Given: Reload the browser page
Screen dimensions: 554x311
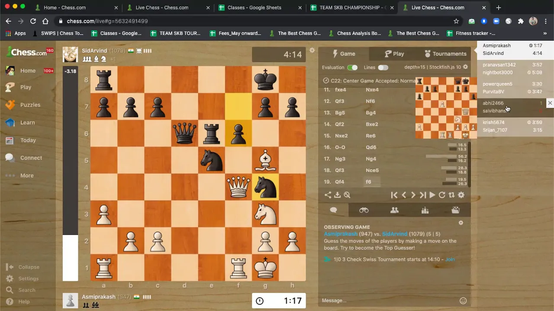Looking at the screenshot, I should click(33, 21).
